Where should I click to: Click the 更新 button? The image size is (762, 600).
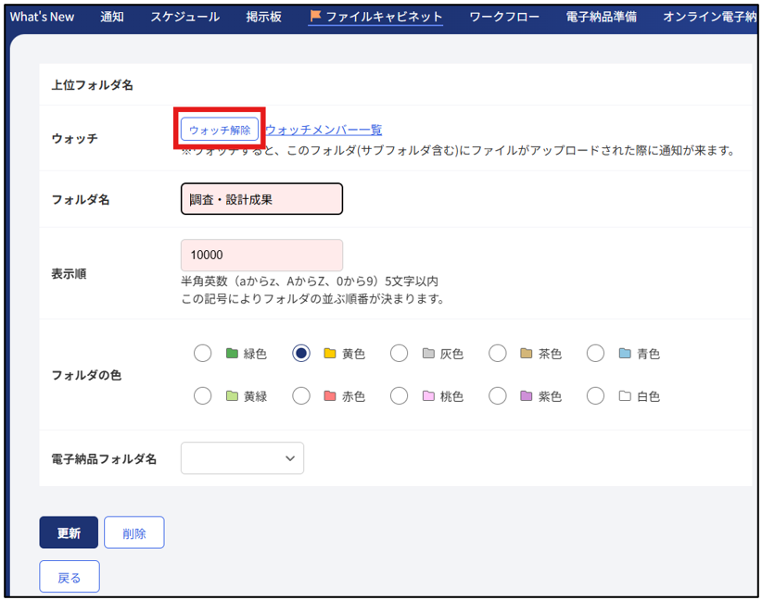69,532
